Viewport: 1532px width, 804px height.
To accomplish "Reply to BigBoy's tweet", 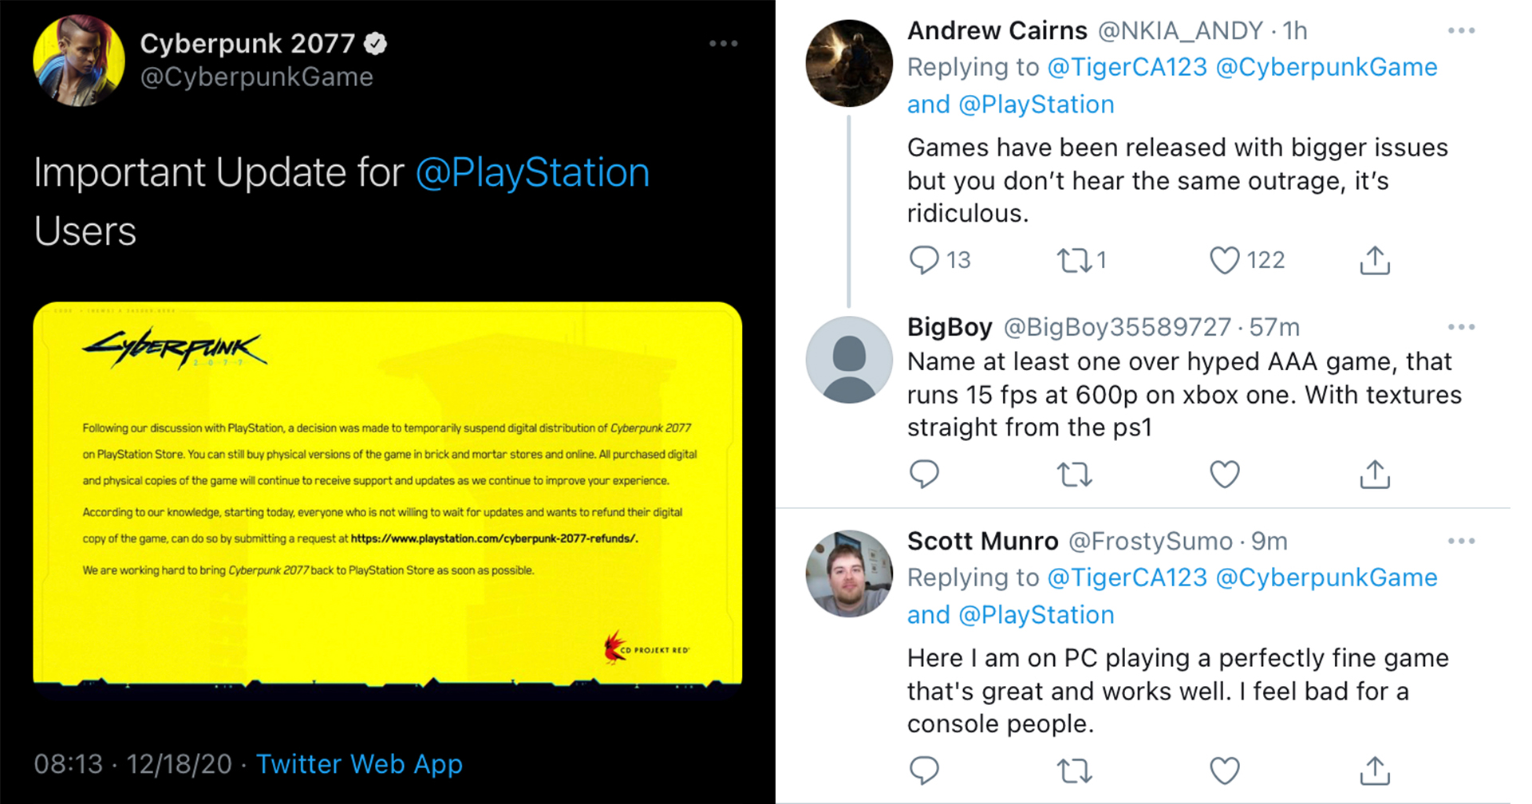I will coord(924,474).
